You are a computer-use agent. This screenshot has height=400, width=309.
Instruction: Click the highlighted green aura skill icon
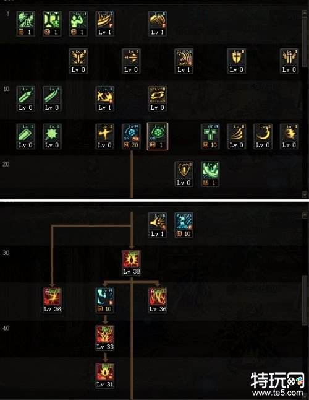click(x=158, y=136)
